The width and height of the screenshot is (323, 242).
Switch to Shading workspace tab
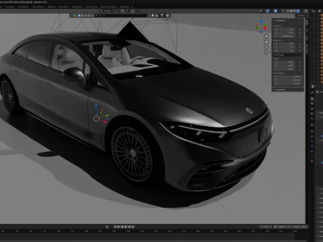point(51,7)
